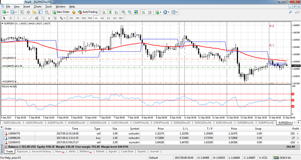Close the eurnzdm sell order

[298, 143]
